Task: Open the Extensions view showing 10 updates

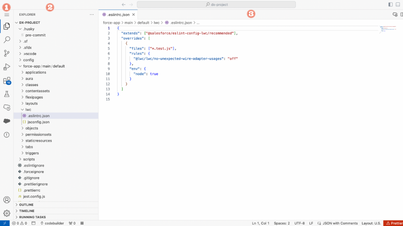Action: pyautogui.click(x=6, y=80)
